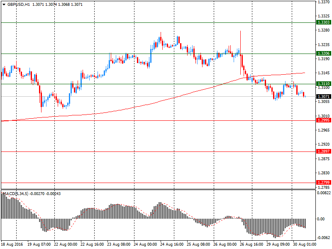Click the 22 Aug 00:00 time label
Viewport: 332px width, 249px height.
coord(66,244)
